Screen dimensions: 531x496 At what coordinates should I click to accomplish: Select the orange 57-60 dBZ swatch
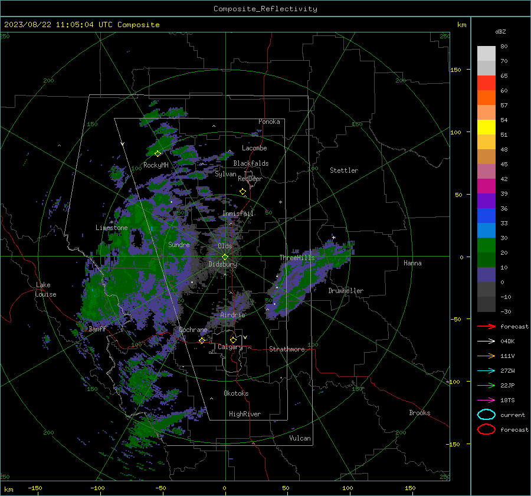pyautogui.click(x=486, y=97)
